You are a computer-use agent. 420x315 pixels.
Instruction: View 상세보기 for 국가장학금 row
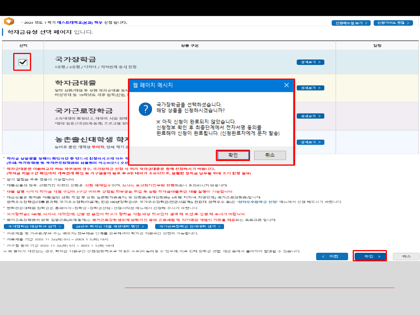tap(310, 62)
